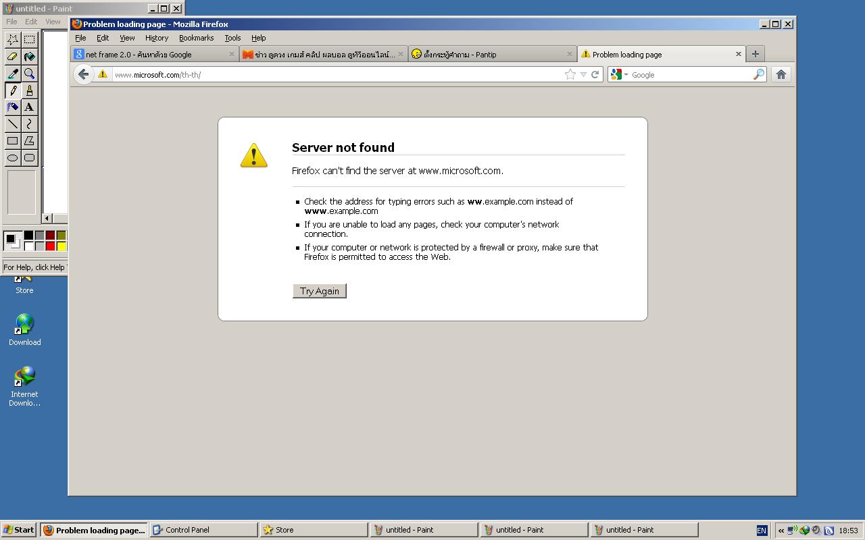Open the EN language bar selector
Image resolution: width=865 pixels, height=540 pixels.
click(x=762, y=531)
